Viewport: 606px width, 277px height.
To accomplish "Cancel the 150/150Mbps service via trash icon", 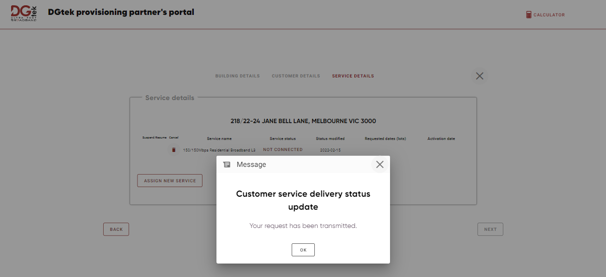I will pyautogui.click(x=173, y=150).
